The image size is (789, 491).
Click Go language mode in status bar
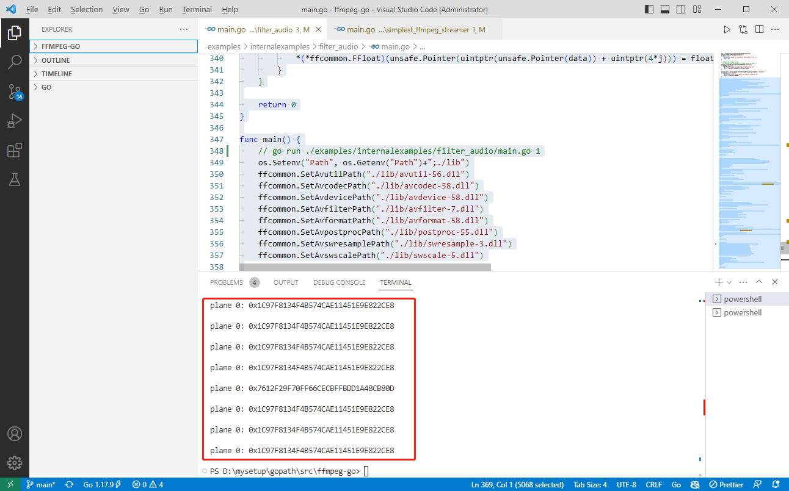(x=676, y=484)
